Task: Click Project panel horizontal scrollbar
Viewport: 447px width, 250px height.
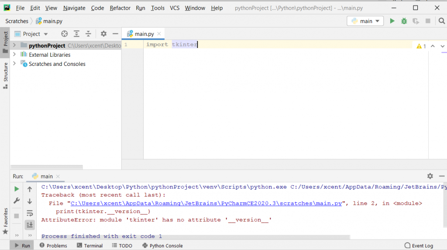Action: point(47,167)
